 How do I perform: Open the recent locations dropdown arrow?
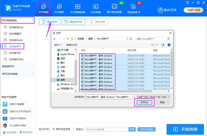64,39
